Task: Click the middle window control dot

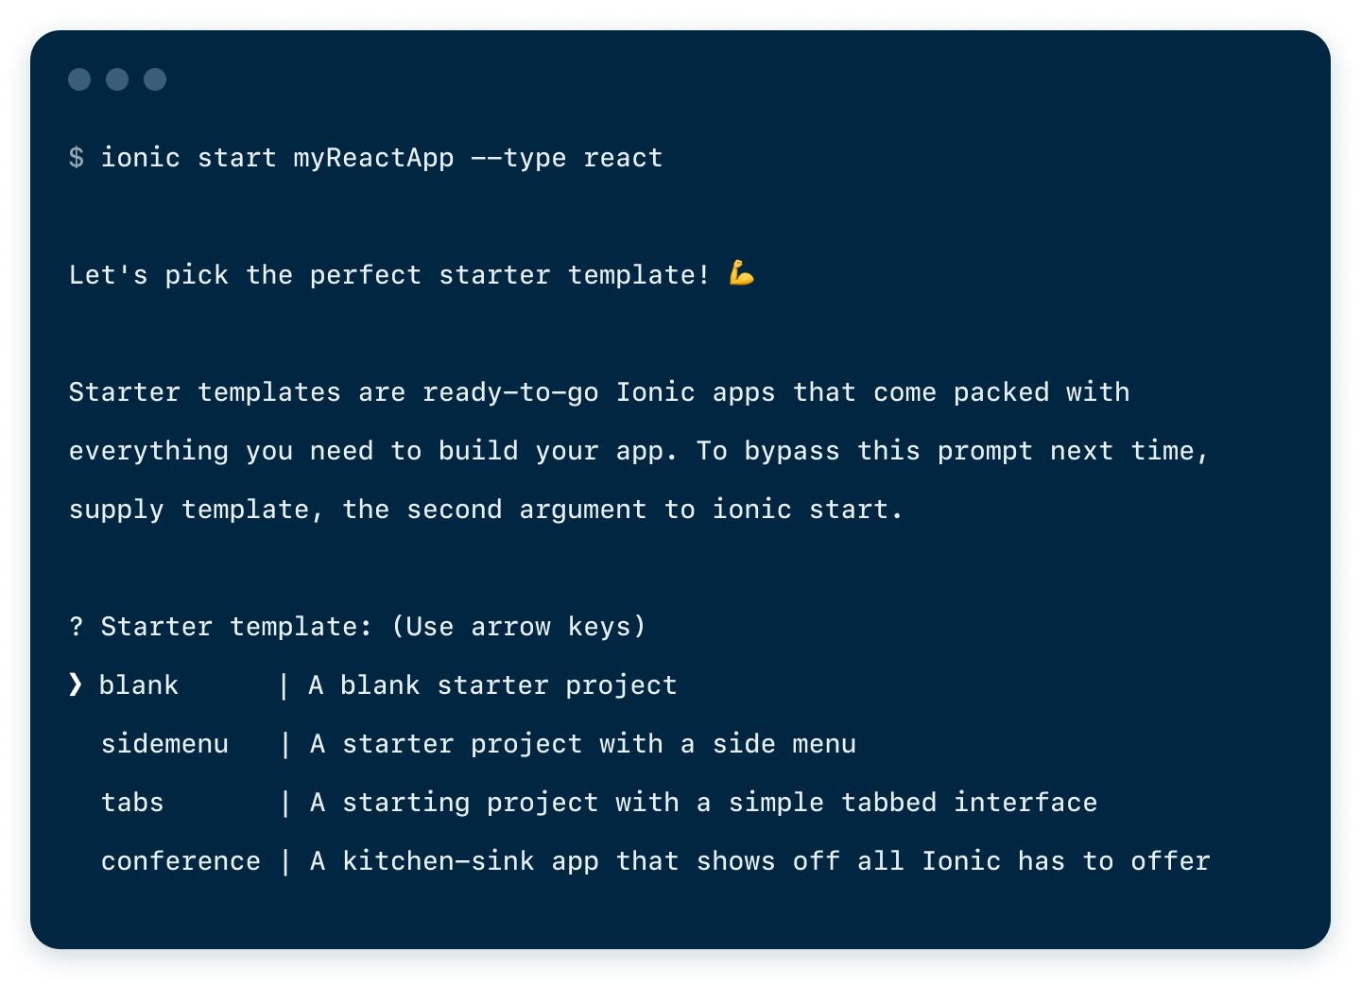Action: point(117,79)
